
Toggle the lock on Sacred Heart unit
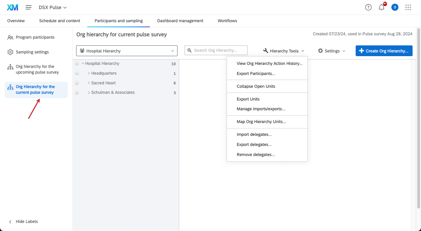(77, 83)
